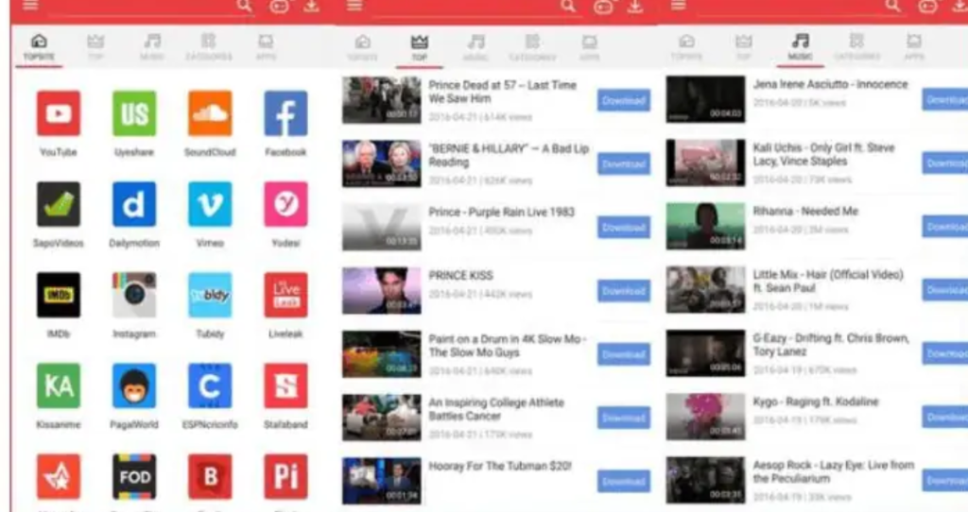The height and width of the screenshot is (512, 968).
Task: Open the green Uyeshare icon
Action: (134, 113)
